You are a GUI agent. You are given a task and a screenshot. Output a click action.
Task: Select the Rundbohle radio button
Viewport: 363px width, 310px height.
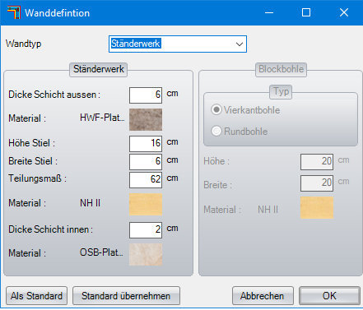pos(216,131)
